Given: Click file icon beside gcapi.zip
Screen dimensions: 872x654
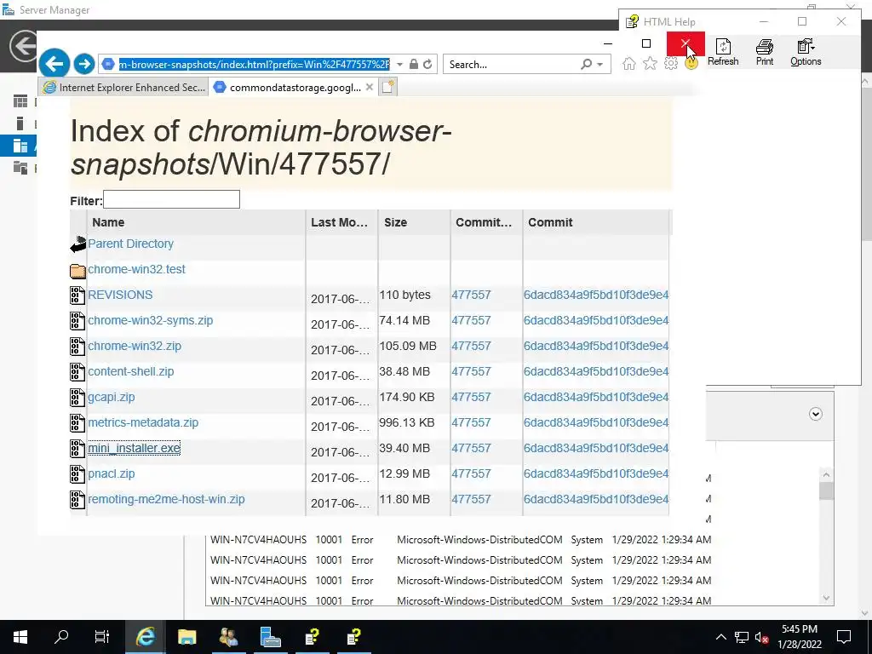Looking at the screenshot, I should (x=77, y=397).
